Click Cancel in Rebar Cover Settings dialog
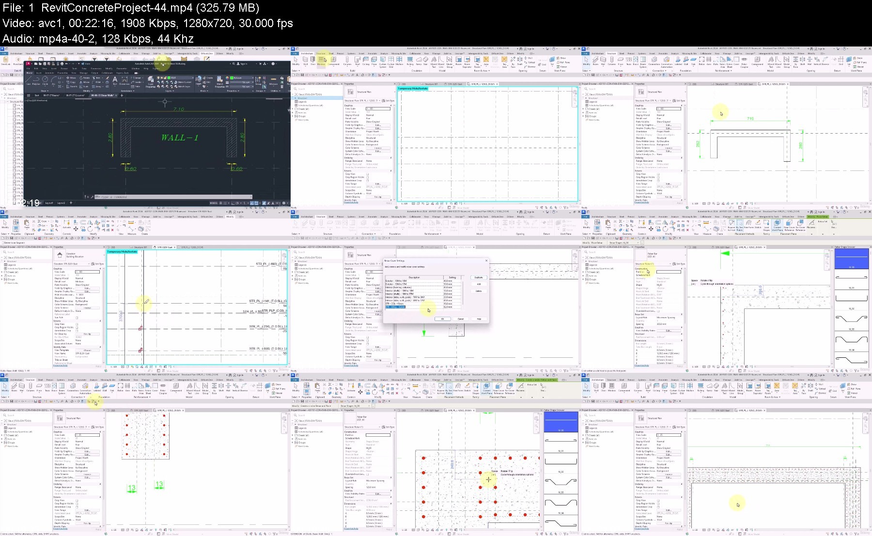This screenshot has height=536, width=872. click(461, 319)
